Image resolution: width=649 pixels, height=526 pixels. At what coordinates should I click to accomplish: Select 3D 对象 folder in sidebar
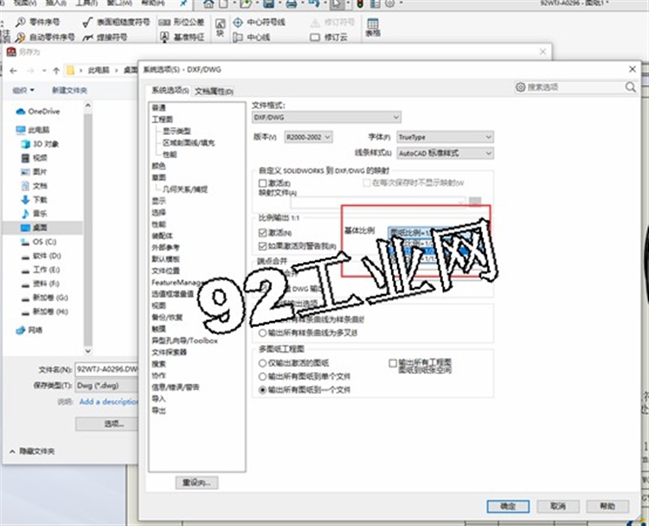click(40, 144)
